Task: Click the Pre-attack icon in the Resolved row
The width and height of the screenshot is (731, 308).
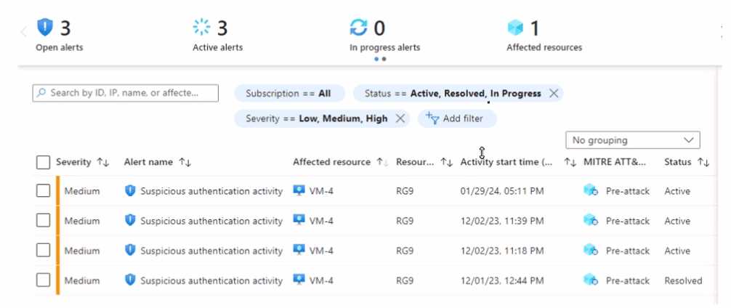Action: click(x=590, y=280)
